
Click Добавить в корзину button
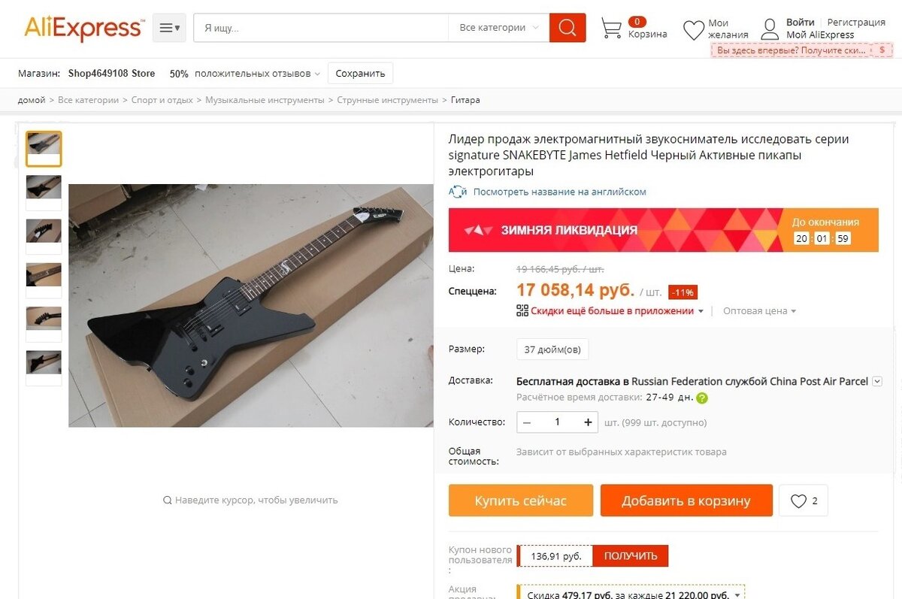(x=686, y=501)
